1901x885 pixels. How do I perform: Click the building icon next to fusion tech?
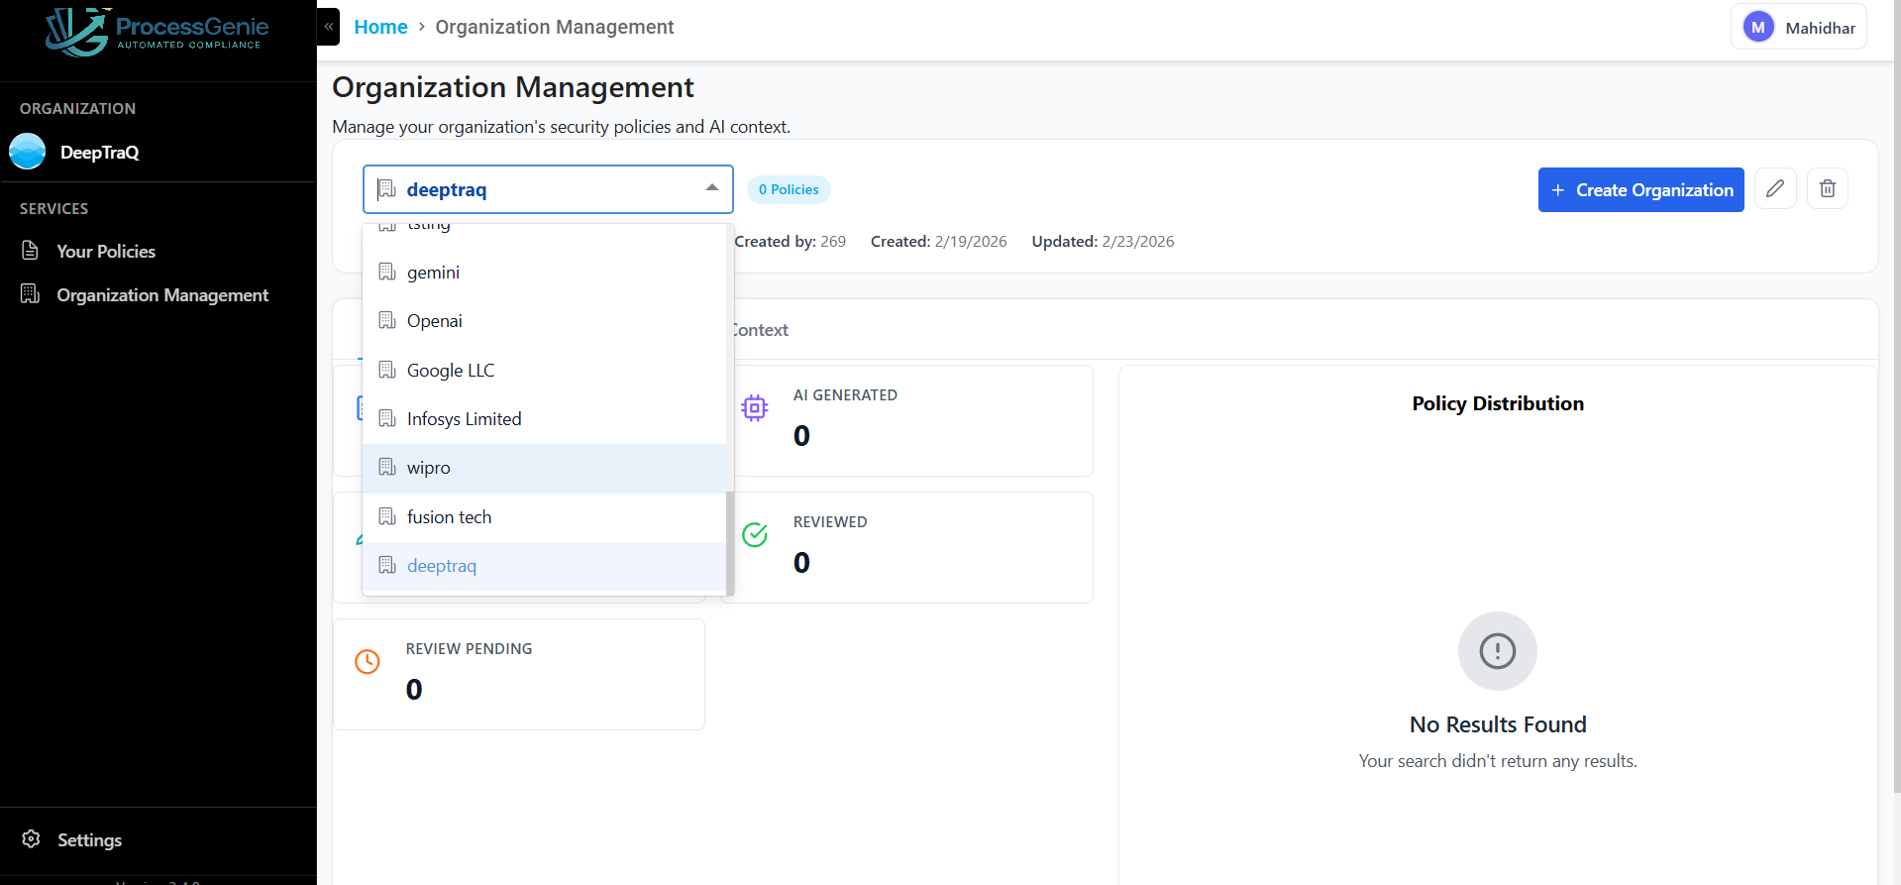click(387, 516)
